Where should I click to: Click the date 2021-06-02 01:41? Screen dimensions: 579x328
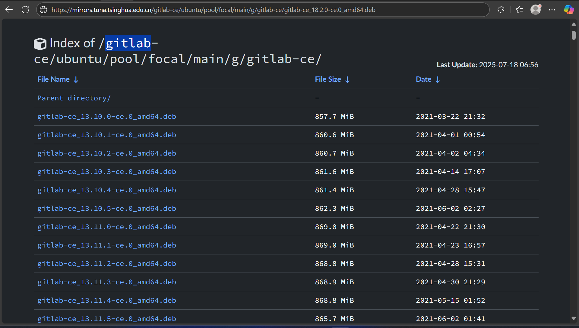451,319
